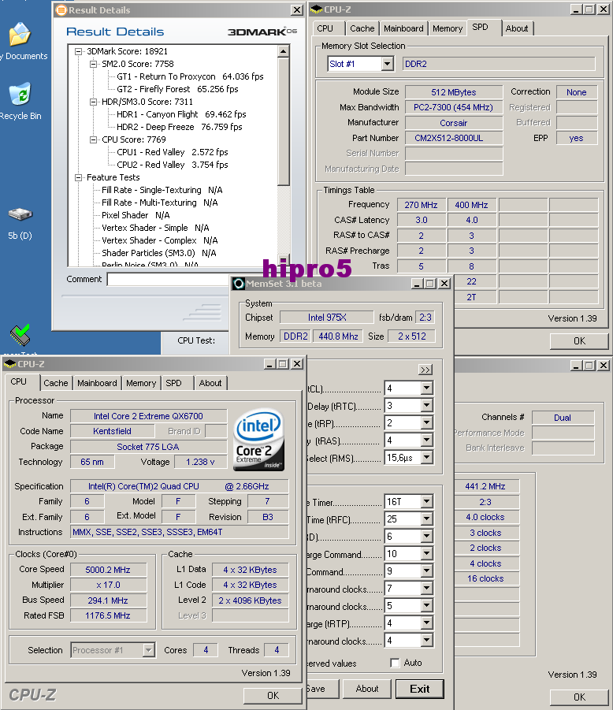
Task: Select GT2 - Firefly Forest row
Action: tap(177, 89)
